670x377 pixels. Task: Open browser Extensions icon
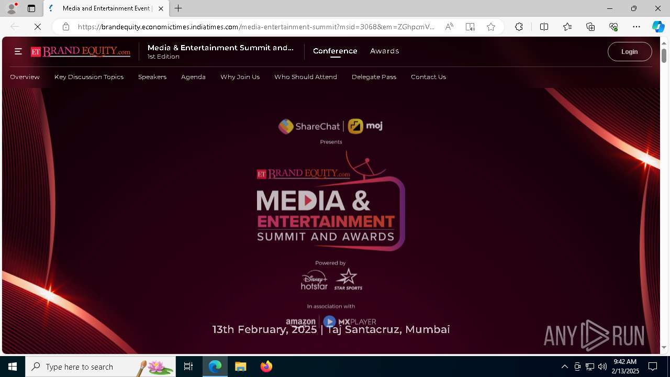[x=519, y=27]
